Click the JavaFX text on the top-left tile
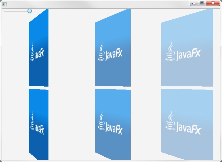The width and height of the screenshot is (222, 162). click(x=40, y=54)
